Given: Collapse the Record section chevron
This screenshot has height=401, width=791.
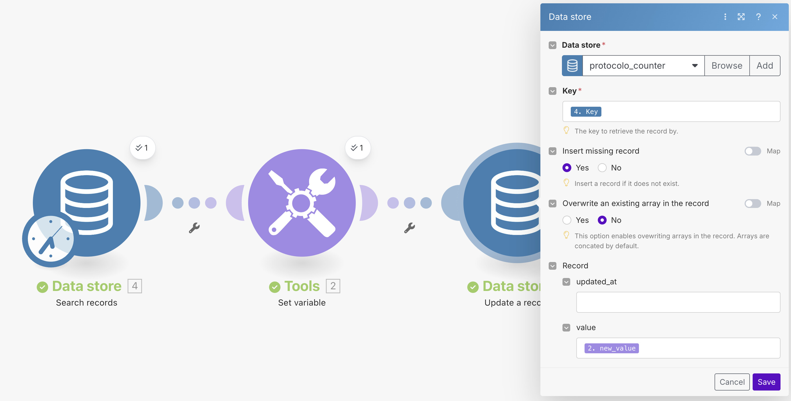Looking at the screenshot, I should 553,266.
